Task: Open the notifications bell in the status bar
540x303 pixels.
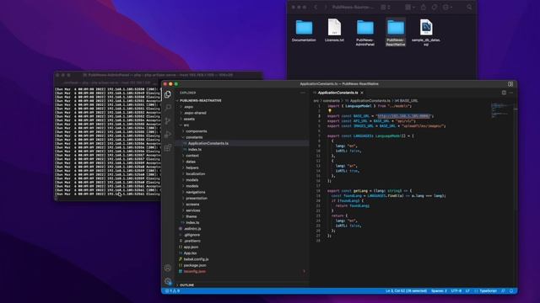Action: coord(511,291)
